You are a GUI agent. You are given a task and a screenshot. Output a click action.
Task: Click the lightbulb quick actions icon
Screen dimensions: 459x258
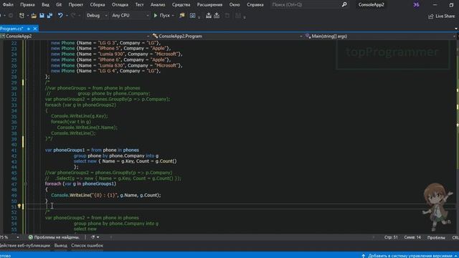[19, 206]
